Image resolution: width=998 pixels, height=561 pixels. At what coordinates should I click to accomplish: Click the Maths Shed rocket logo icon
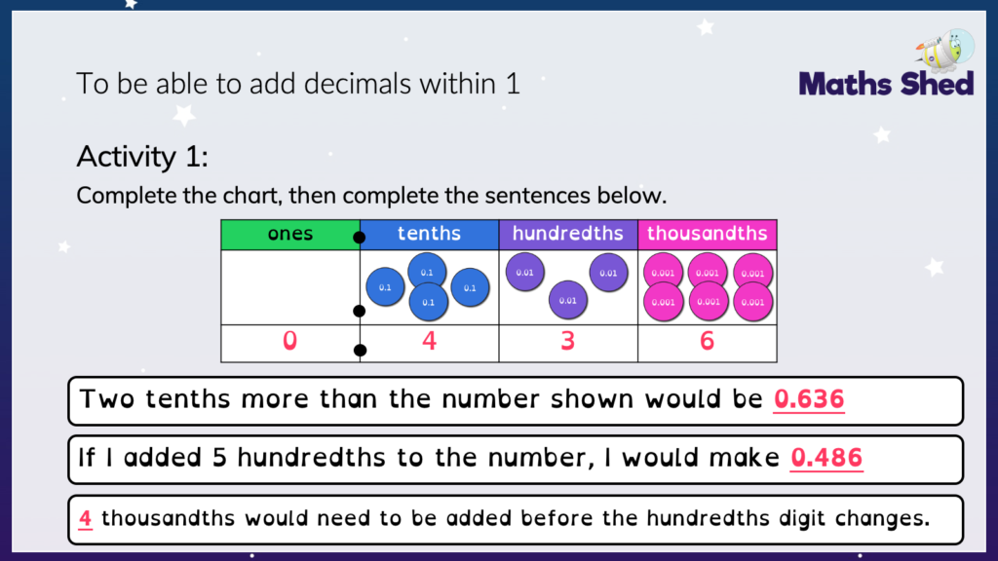(945, 50)
